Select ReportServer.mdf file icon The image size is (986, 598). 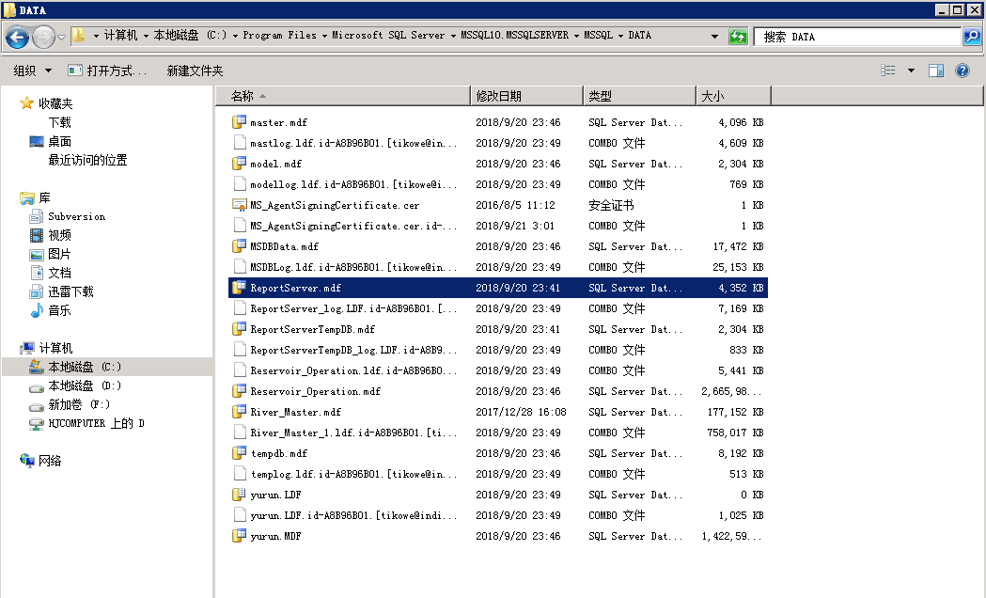(x=239, y=288)
